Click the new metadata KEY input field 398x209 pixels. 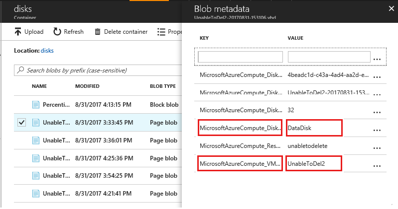click(241, 57)
